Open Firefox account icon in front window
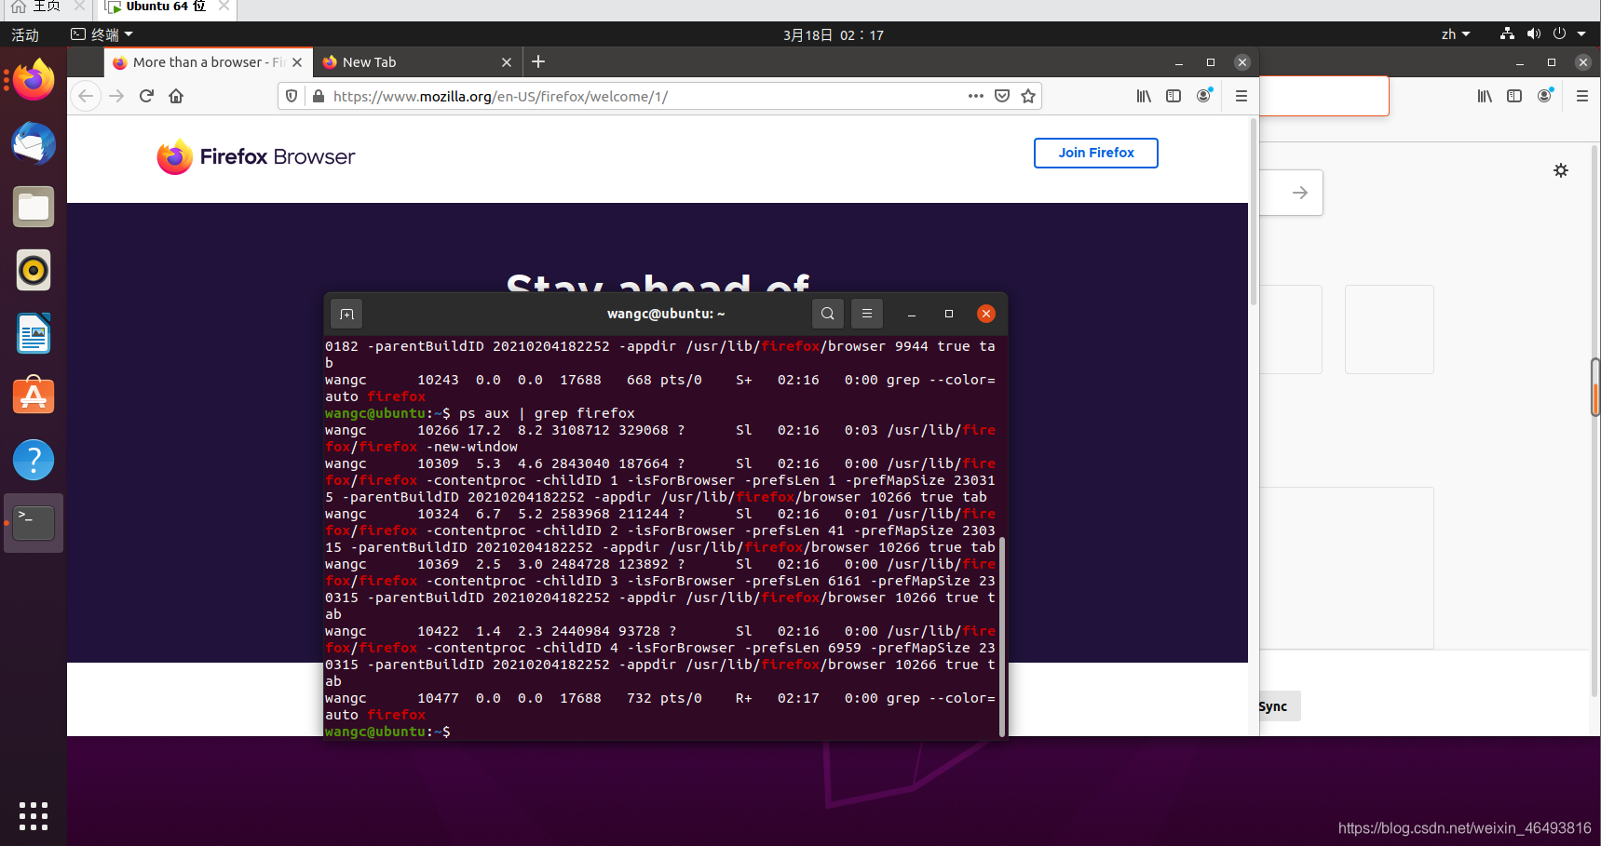This screenshot has width=1601, height=846. pos(1204,96)
